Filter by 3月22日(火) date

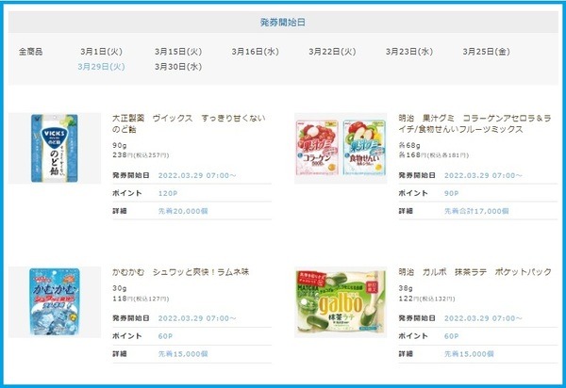(332, 52)
